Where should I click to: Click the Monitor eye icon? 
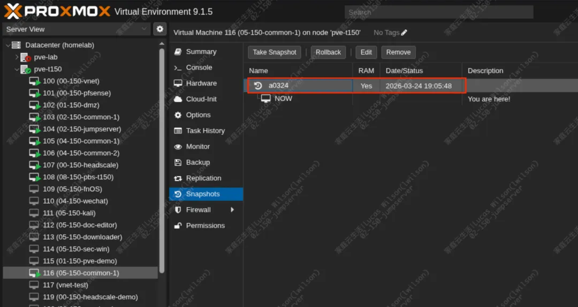178,147
